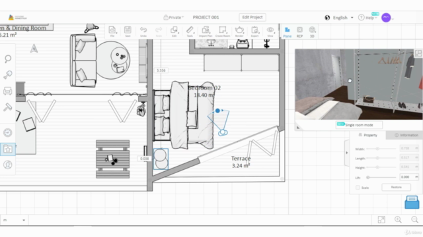Image resolution: width=423 pixels, height=237 pixels.
Task: Click the Import Plan icon
Action: click(206, 31)
